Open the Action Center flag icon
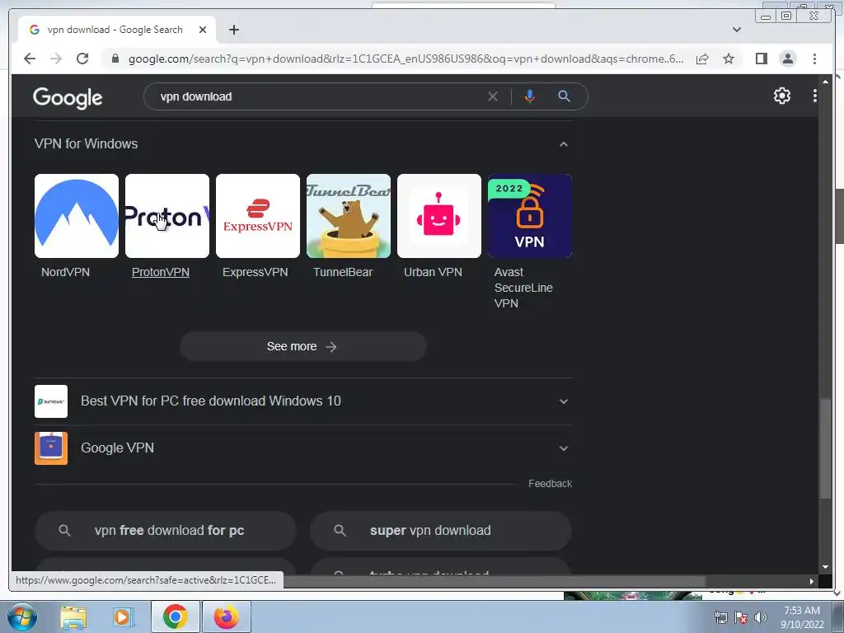This screenshot has height=633, width=844. pyautogui.click(x=741, y=617)
